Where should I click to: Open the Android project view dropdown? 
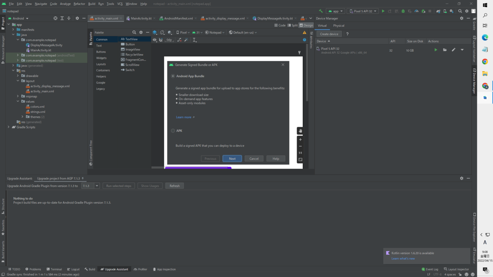[18, 18]
